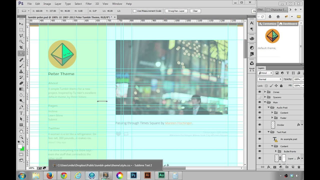Enable Use Measurement Scale checkbox
Viewport: 320px width, 180px height.
[x=134, y=11]
